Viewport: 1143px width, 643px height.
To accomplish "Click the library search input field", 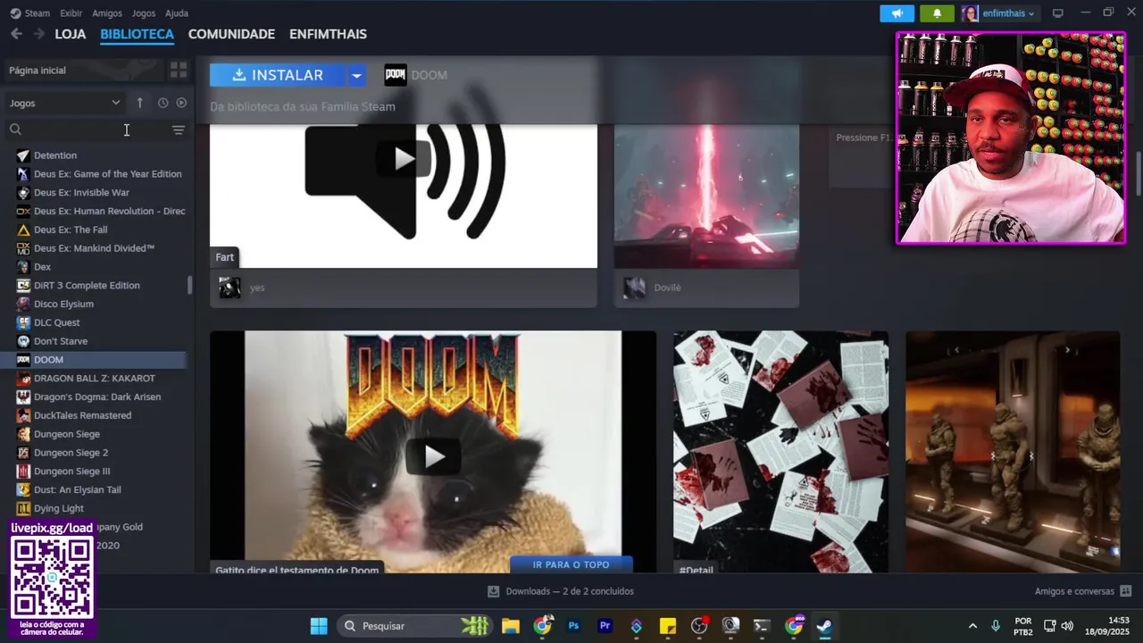I will (x=96, y=130).
